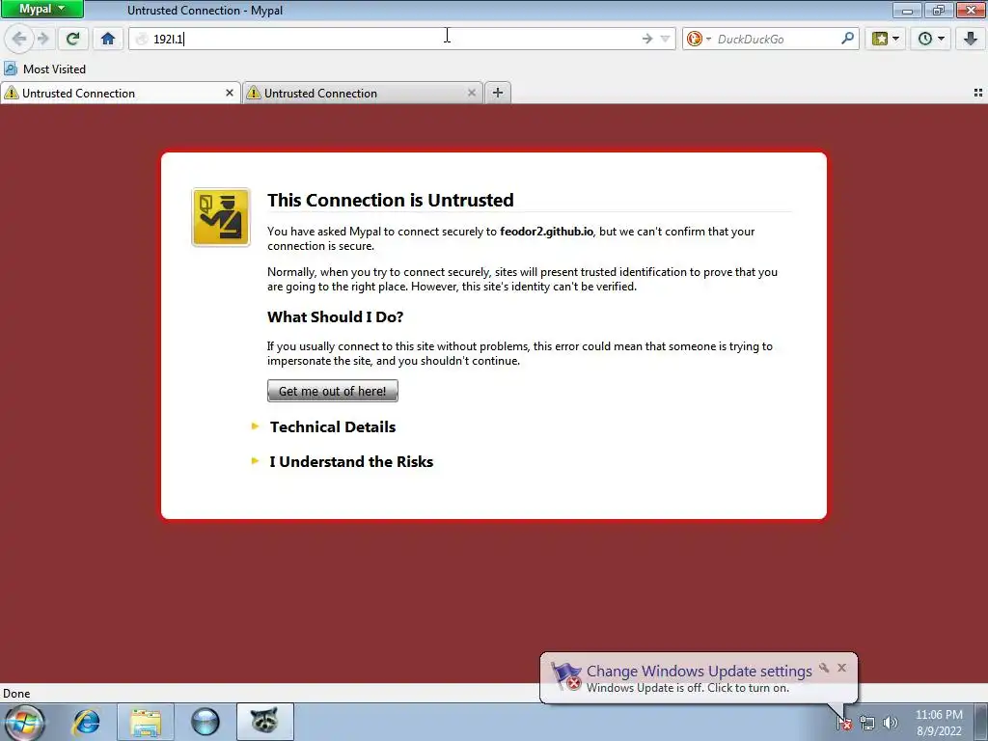Select the Mypal raccoon taskbar icon
Image resolution: width=988 pixels, height=741 pixels.
(x=264, y=722)
